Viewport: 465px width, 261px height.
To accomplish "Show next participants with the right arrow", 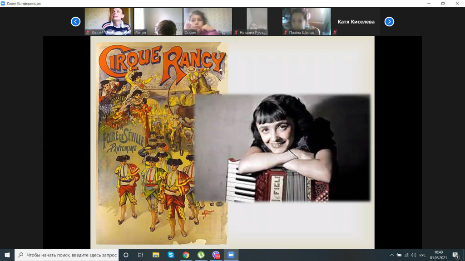I will coord(389,22).
